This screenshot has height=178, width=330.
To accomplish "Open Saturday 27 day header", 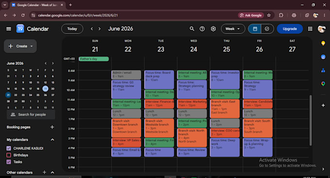I will 292,49.
